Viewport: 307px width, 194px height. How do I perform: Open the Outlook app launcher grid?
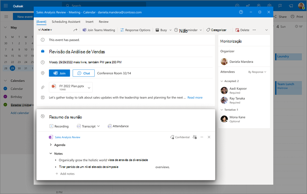[6, 6]
